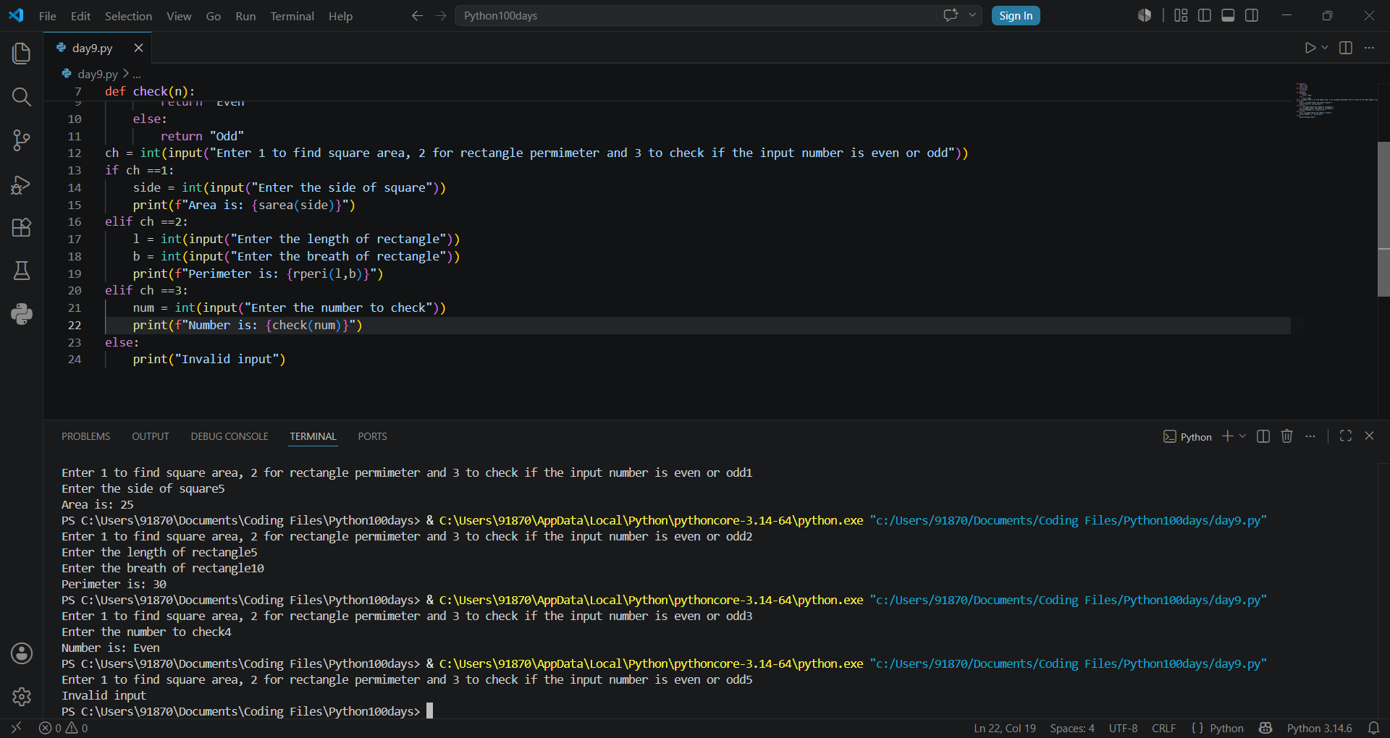Toggle the layout mode icon in title bar

pos(1145,15)
